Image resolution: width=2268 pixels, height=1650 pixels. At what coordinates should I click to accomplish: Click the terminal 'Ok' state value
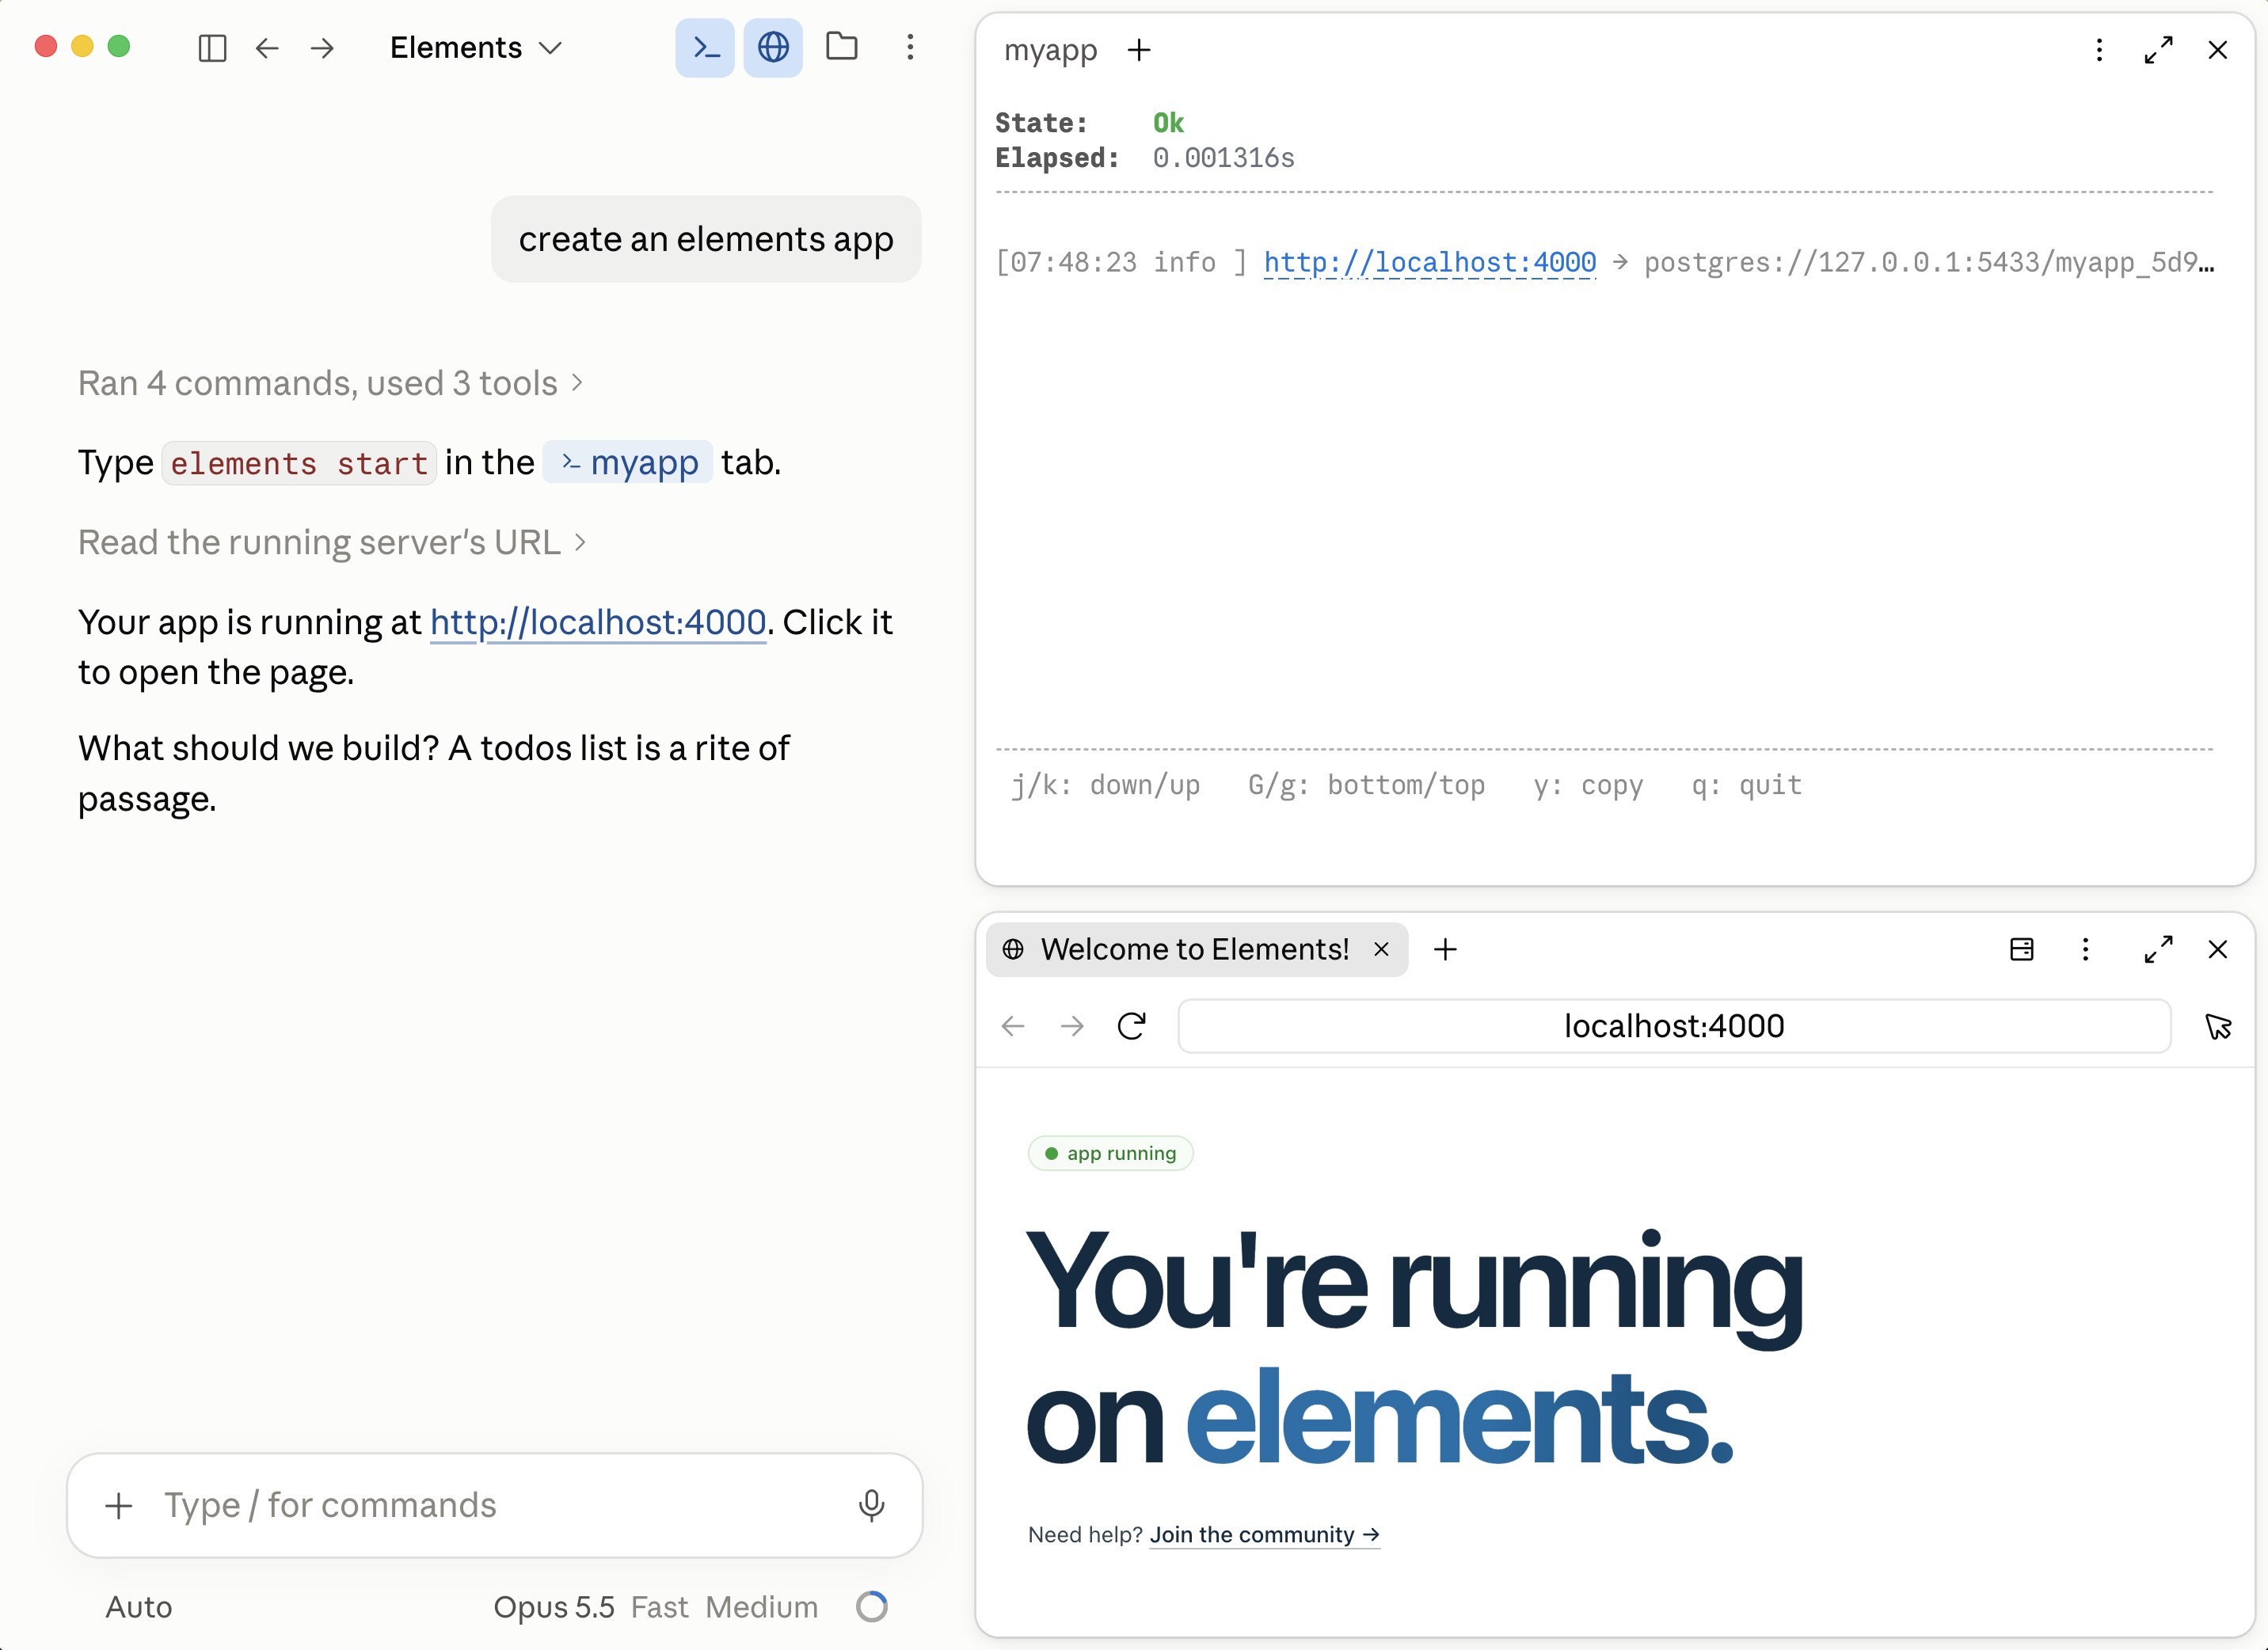[x=1168, y=123]
